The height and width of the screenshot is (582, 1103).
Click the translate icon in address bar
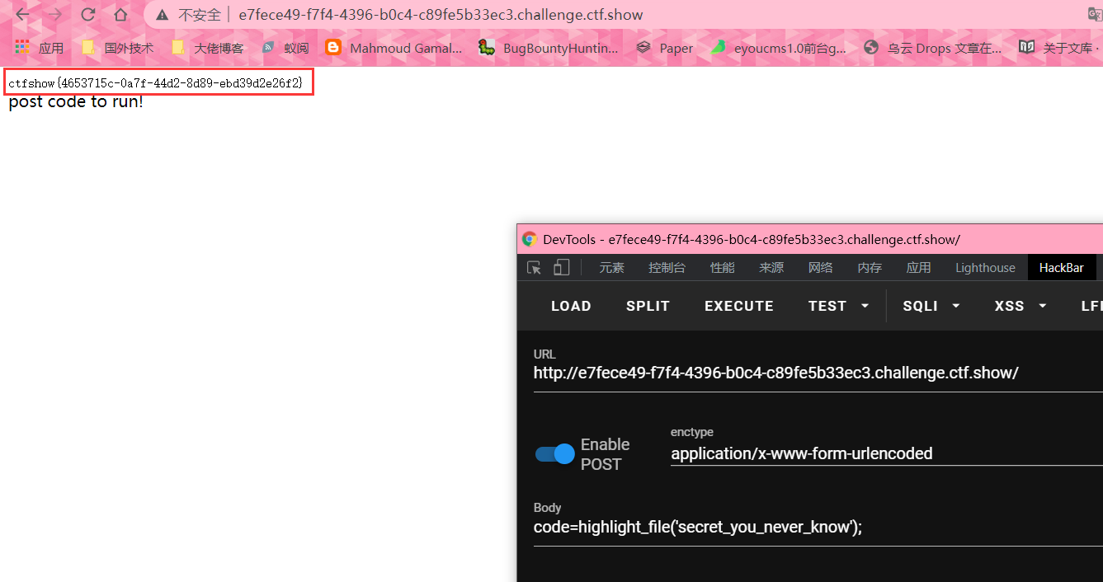[x=1095, y=15]
